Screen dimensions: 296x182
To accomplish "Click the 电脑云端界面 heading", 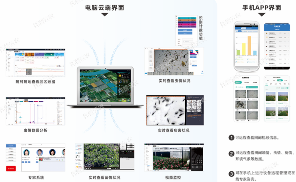I will tap(104, 8).
